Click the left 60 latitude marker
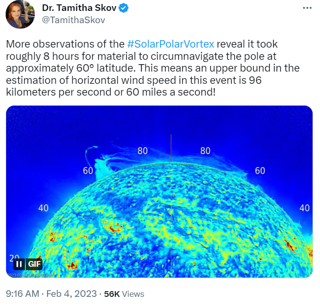The height and width of the screenshot is (306, 320). [x=88, y=171]
